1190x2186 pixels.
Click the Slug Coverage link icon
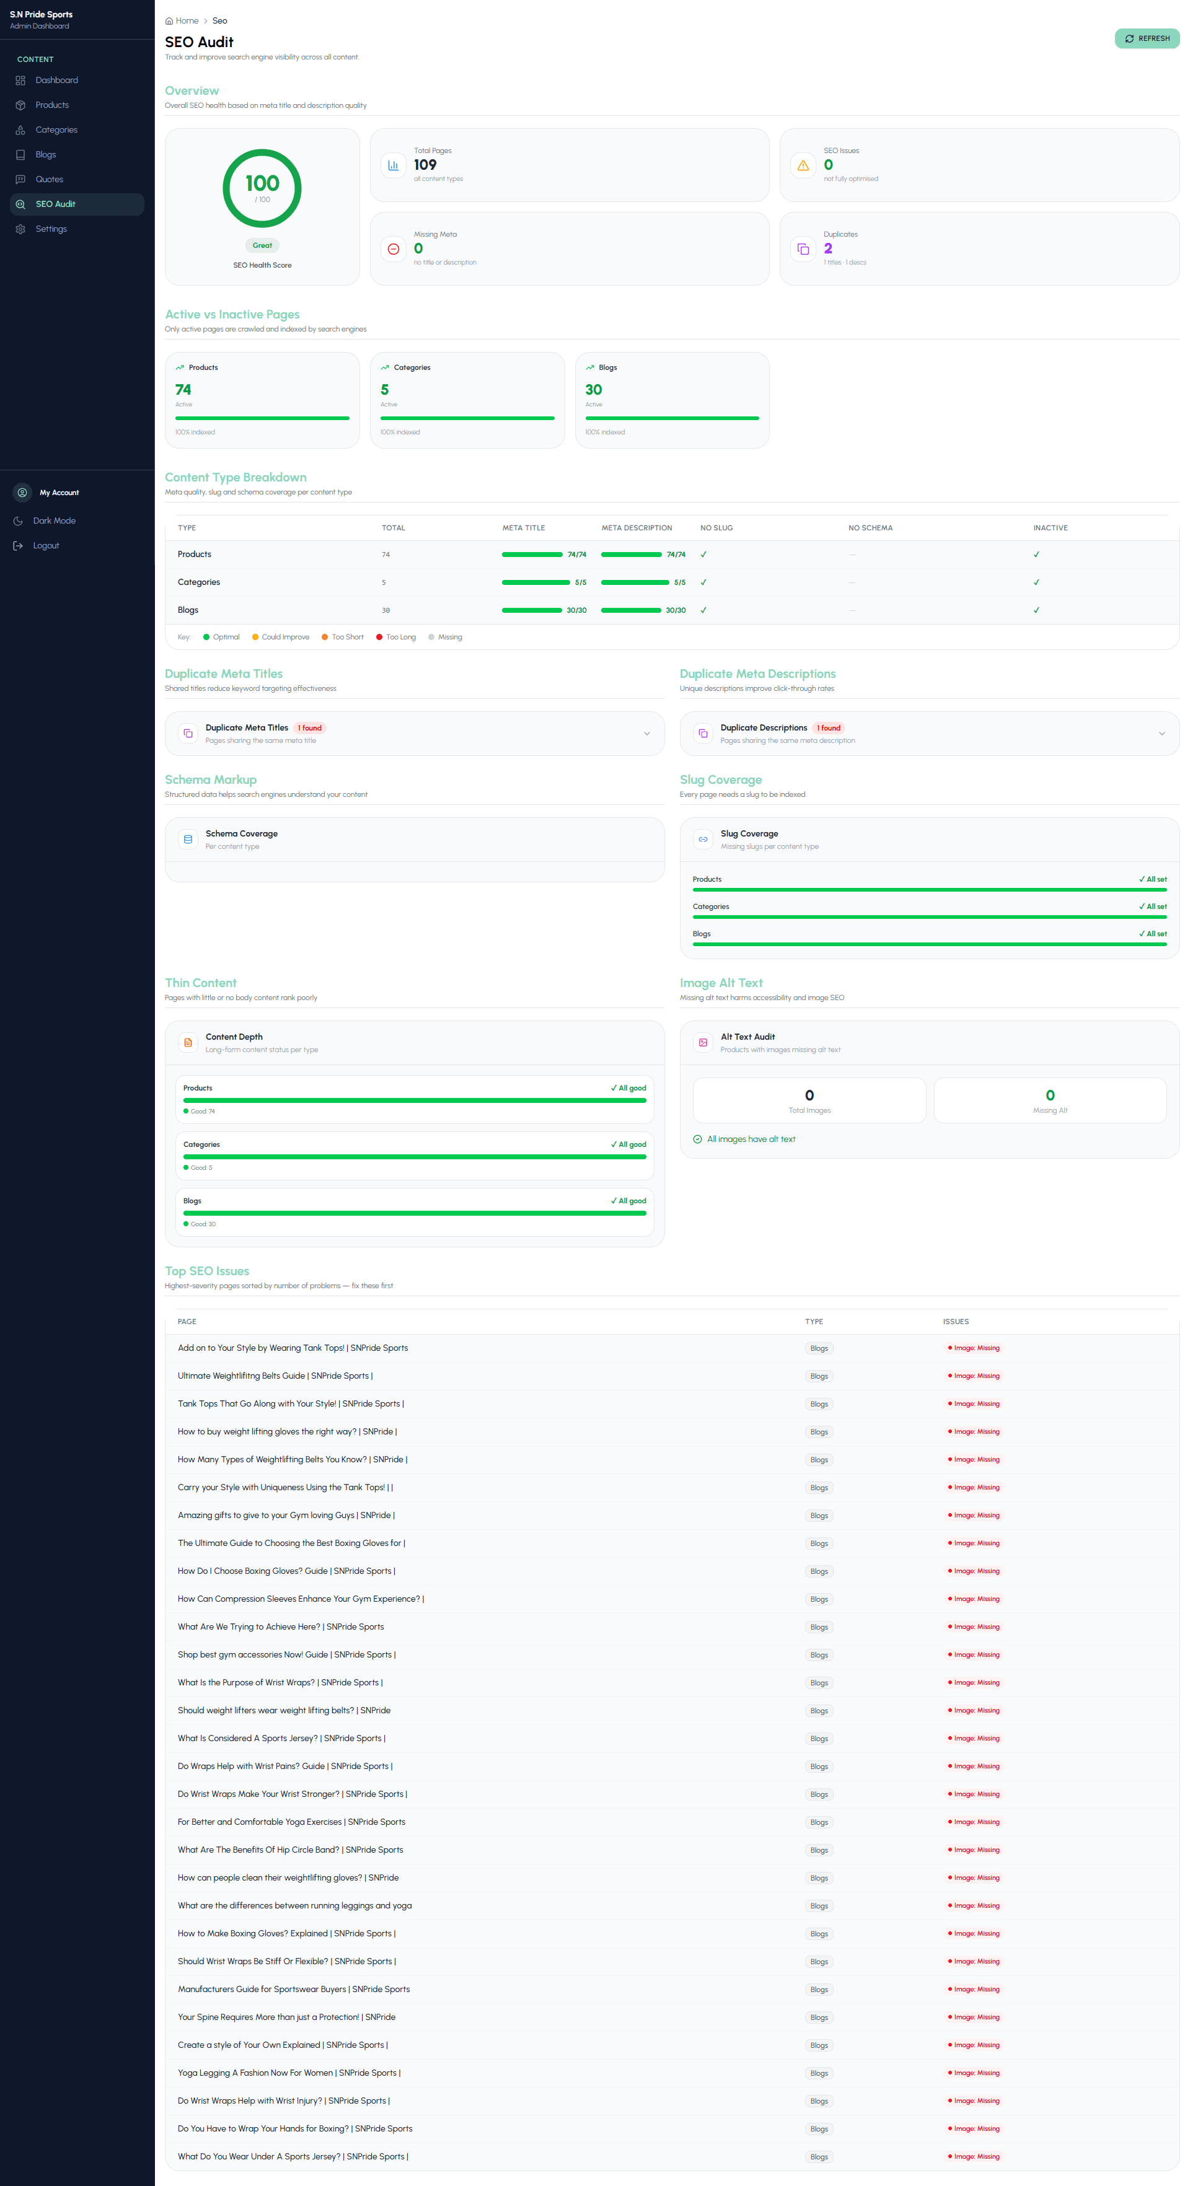click(x=703, y=839)
